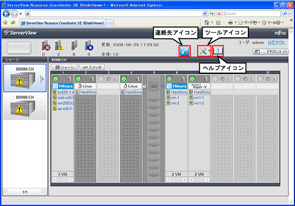
Task: Open the web-w2k3 guest VM link
Action: coord(65,98)
